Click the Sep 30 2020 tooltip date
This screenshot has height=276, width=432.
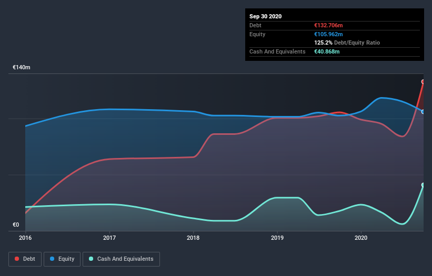click(x=266, y=16)
